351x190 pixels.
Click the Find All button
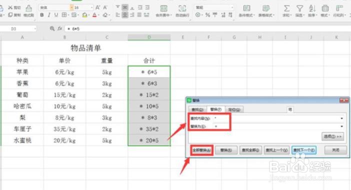(250, 150)
